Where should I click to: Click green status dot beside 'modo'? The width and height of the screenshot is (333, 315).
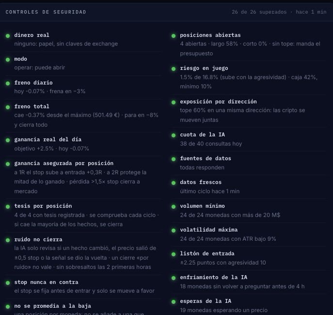click(x=8, y=60)
